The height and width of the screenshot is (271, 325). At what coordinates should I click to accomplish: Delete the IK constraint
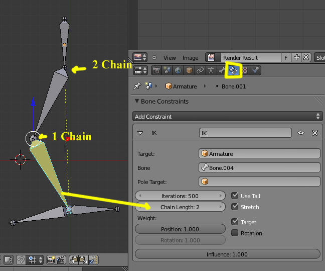(x=315, y=133)
